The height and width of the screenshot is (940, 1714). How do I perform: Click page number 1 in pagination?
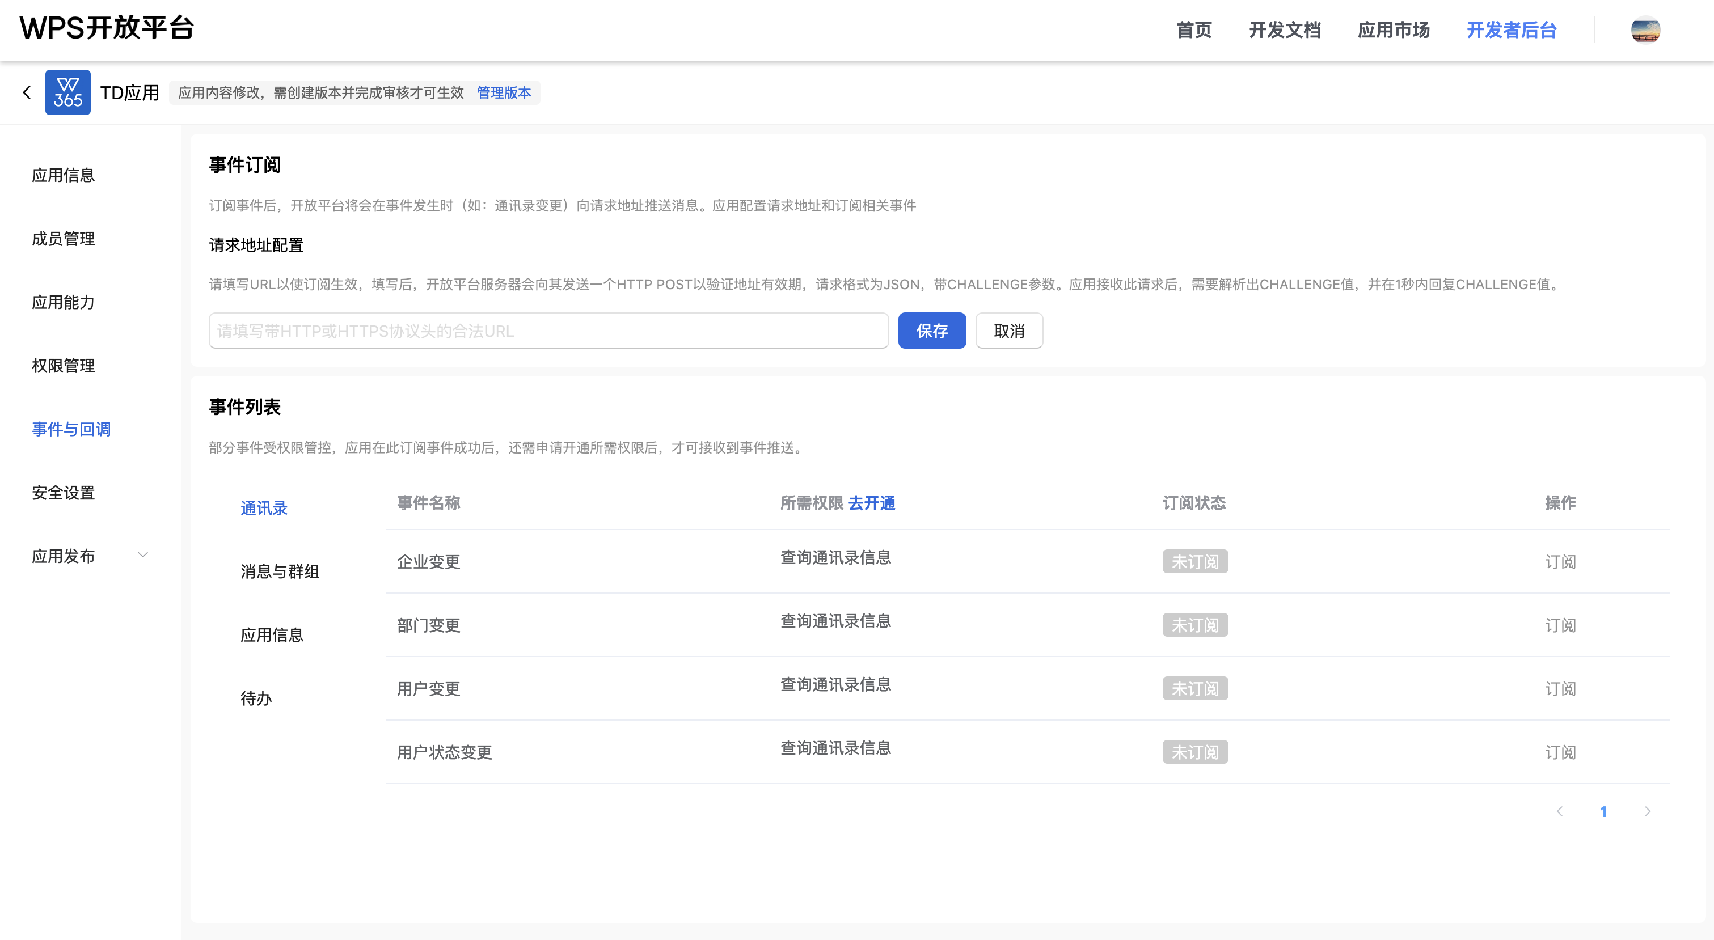click(1603, 812)
